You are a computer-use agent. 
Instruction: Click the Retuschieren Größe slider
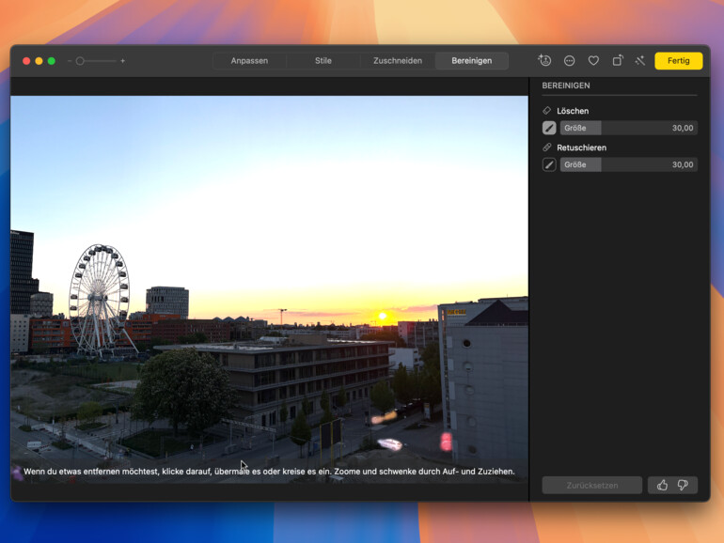[628, 164]
